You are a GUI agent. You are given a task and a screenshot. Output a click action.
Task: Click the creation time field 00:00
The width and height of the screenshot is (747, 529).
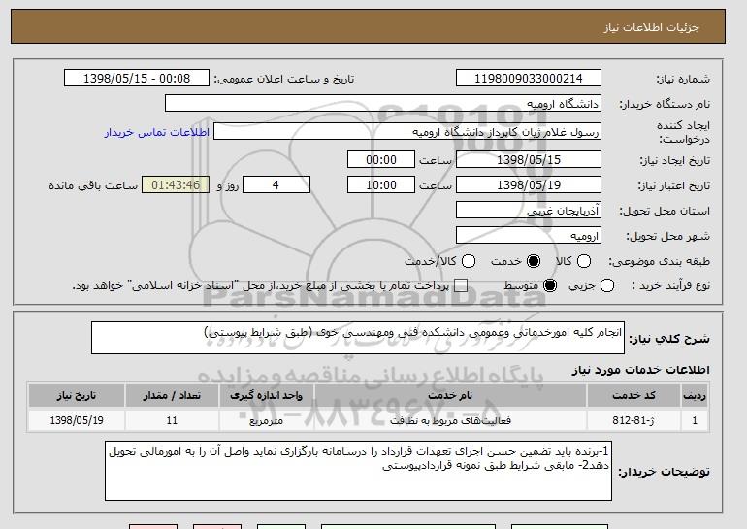(381, 159)
